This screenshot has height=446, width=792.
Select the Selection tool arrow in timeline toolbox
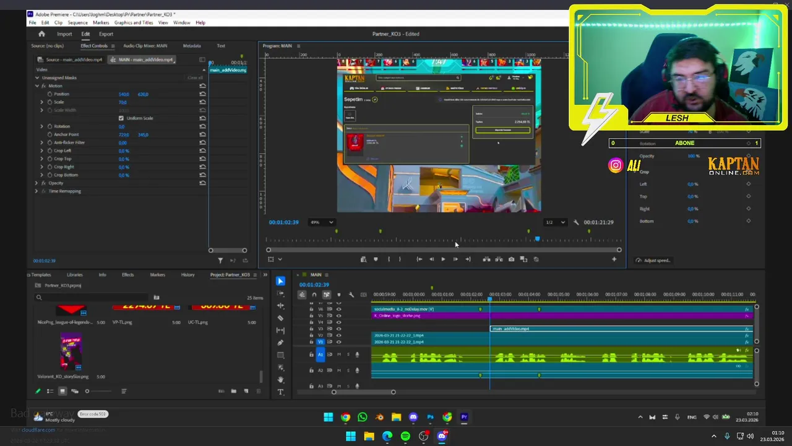280,281
